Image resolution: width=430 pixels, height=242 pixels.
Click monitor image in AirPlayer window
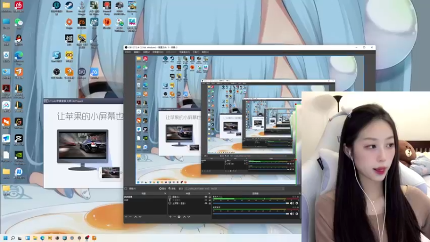tap(82, 150)
